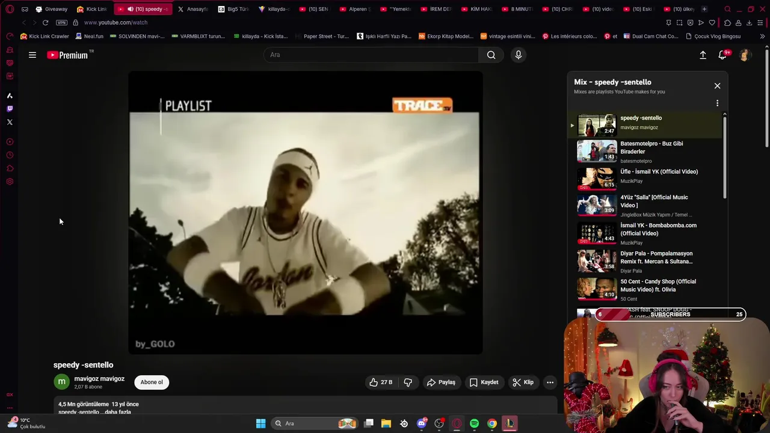Click the Klip clip button
770x433 pixels.
[x=523, y=382]
